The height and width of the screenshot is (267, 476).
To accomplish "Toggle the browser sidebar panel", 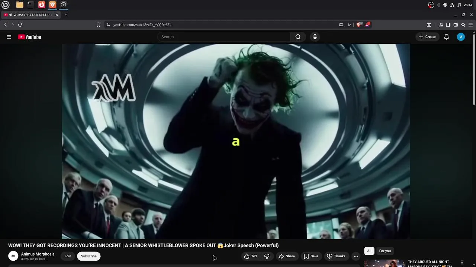I will click(x=448, y=25).
